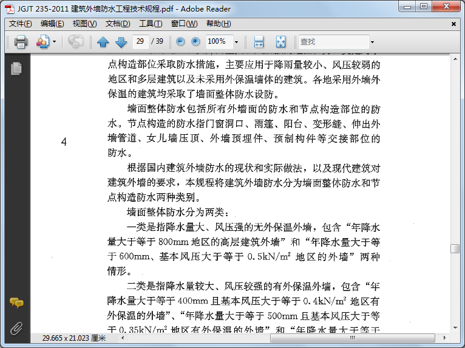465x348 pixels.
Task: Go to previous page with up arrow
Action: (x=103, y=42)
